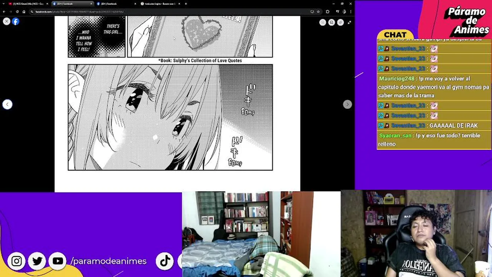Screen dimensions: 492x277
Task: Go to the next photo
Action: 347,104
